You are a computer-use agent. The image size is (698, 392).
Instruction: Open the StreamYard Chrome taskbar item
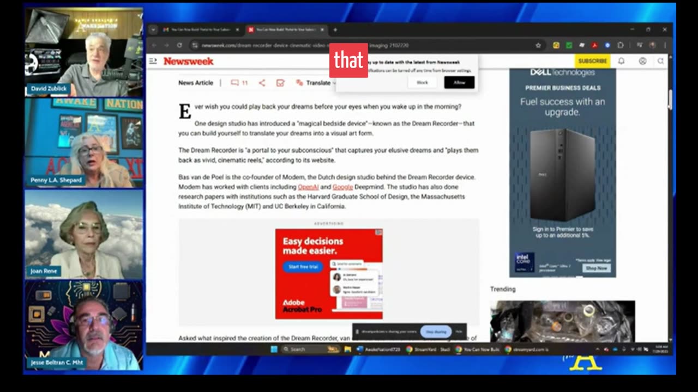pyautogui.click(x=429, y=350)
